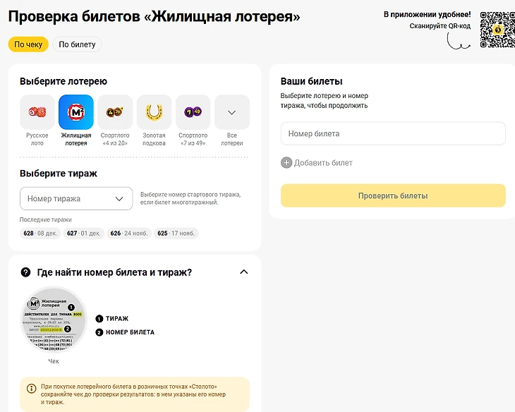Viewport: 515px width, 412px height.
Task: Click the QR code image
Action: pos(497,30)
